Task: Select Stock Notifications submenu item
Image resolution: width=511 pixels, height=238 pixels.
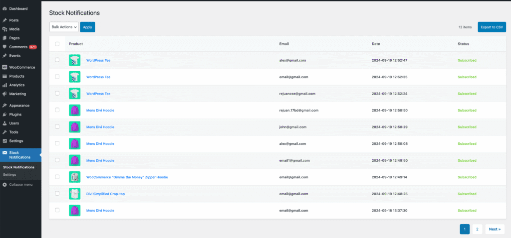Action: pyautogui.click(x=18, y=167)
